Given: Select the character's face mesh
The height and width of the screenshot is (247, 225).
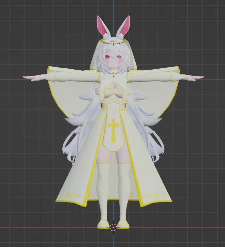Looking at the screenshot, I should click(113, 60).
